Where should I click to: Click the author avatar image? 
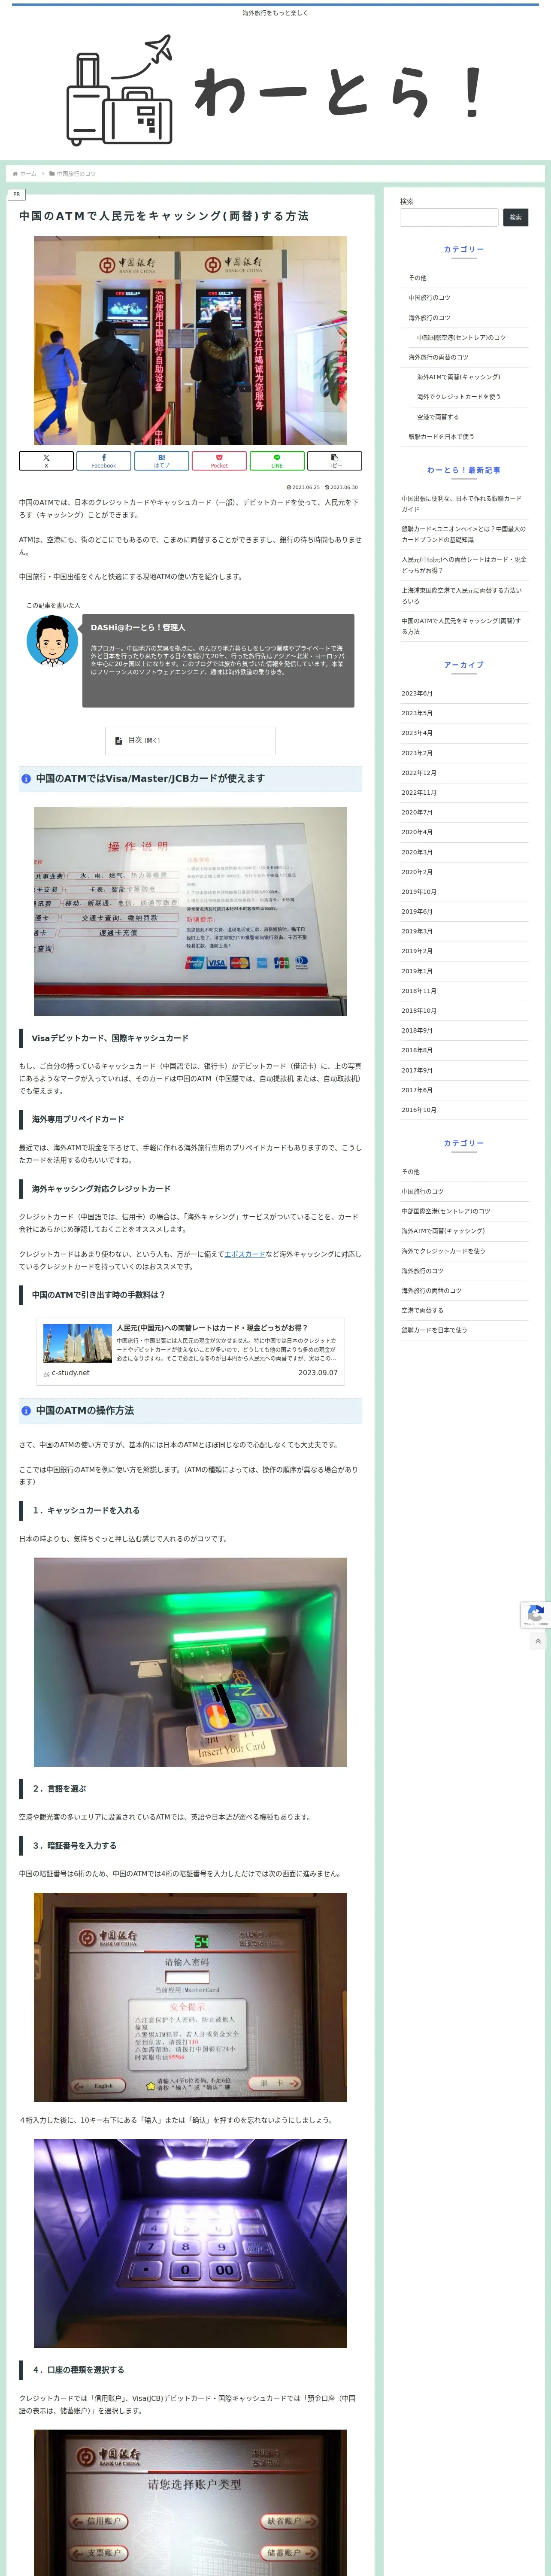(x=52, y=641)
